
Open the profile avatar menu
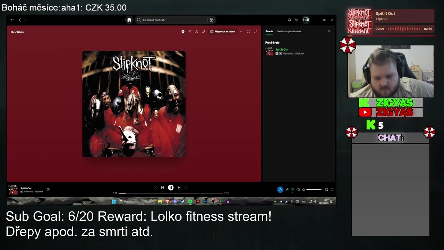306,20
